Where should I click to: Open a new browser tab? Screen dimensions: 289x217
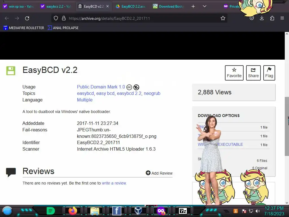coord(193,6)
